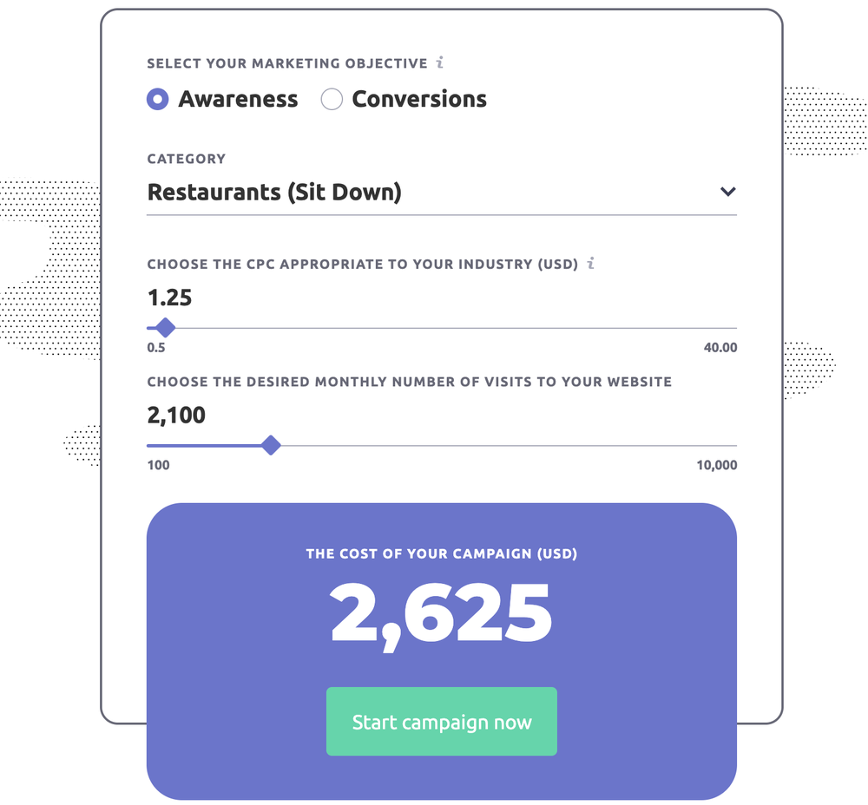Click the Start campaign now button
Image resolution: width=868 pixels, height=805 pixels.
441,722
